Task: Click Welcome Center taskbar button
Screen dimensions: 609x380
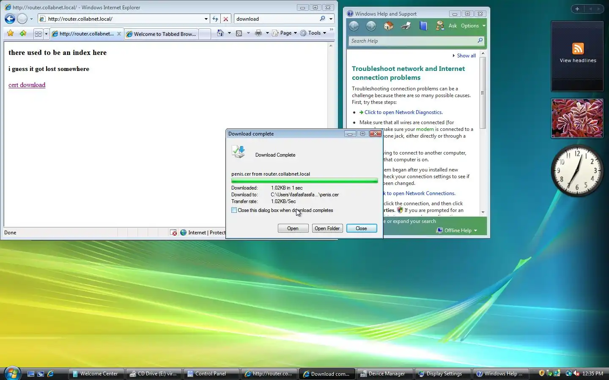Action: pyautogui.click(x=96, y=374)
